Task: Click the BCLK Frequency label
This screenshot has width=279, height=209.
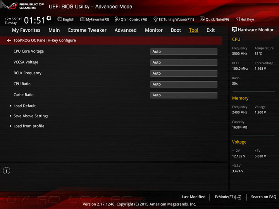Action: 28,73
